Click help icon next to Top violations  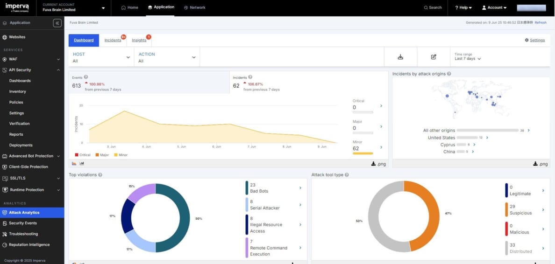coord(100,175)
